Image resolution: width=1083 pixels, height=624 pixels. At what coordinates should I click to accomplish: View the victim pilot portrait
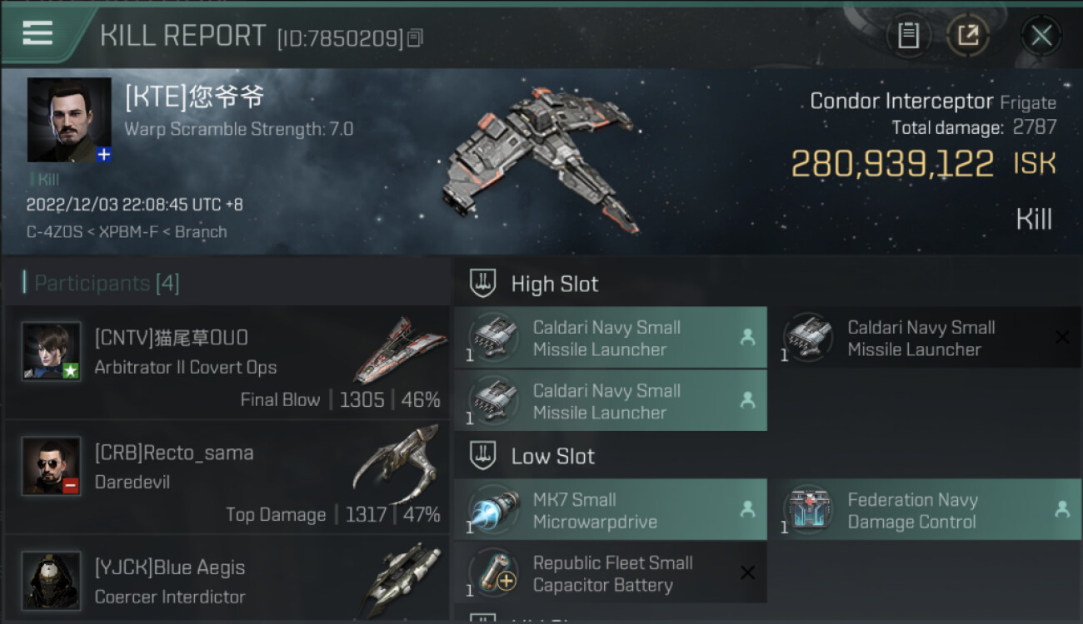pos(69,120)
